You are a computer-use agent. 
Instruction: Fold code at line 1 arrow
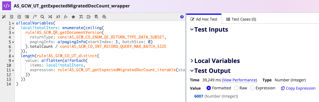pos(13,24)
